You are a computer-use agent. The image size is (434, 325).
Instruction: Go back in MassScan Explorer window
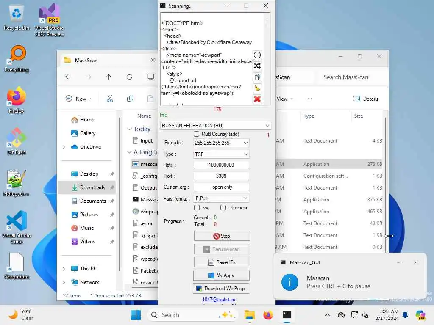click(x=68, y=77)
